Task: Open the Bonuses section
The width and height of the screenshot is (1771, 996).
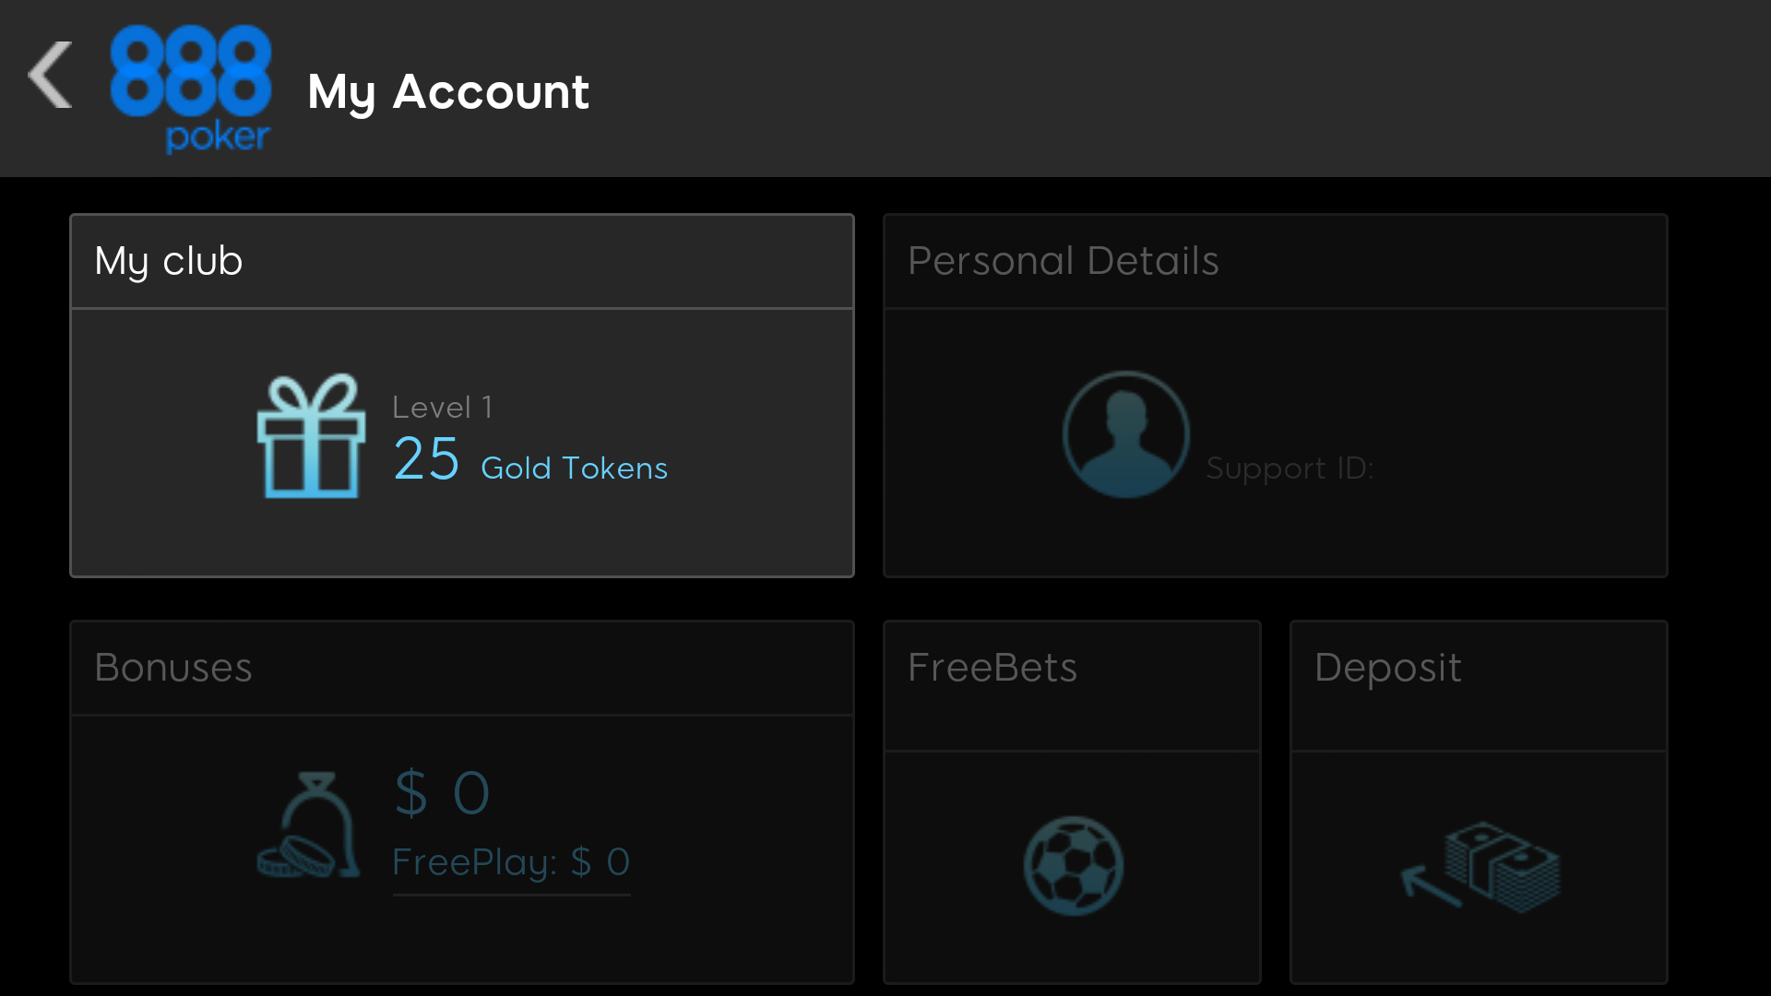Action: 173,668
